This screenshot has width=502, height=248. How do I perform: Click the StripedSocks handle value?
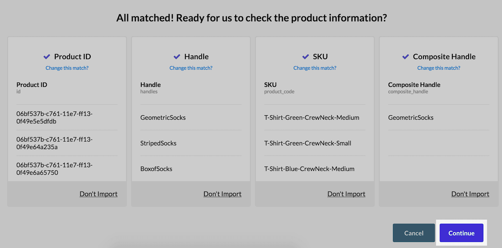click(x=158, y=143)
